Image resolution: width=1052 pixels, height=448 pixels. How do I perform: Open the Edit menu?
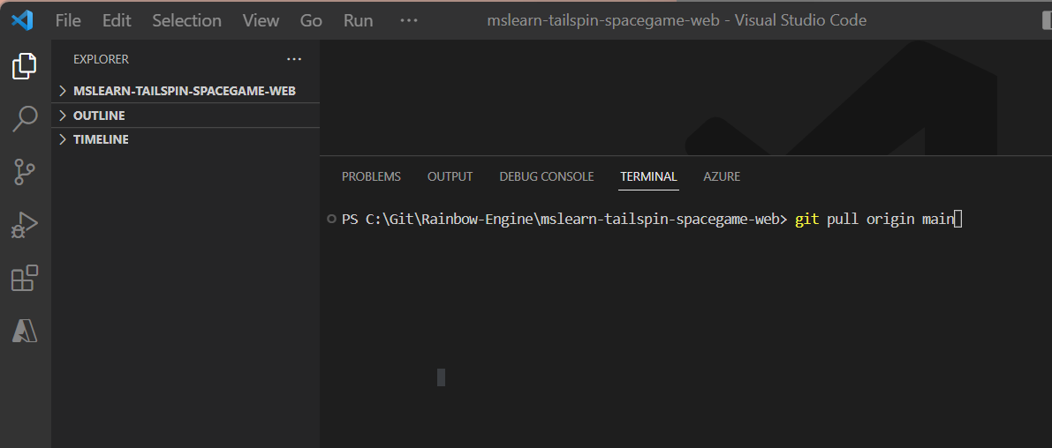(117, 21)
